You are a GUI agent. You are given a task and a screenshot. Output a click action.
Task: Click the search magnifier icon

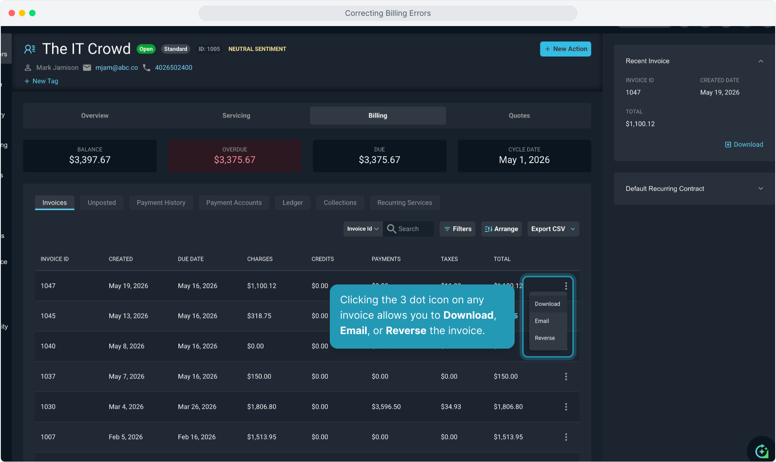(391, 229)
